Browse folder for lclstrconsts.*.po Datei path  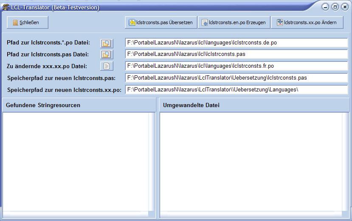click(106, 43)
